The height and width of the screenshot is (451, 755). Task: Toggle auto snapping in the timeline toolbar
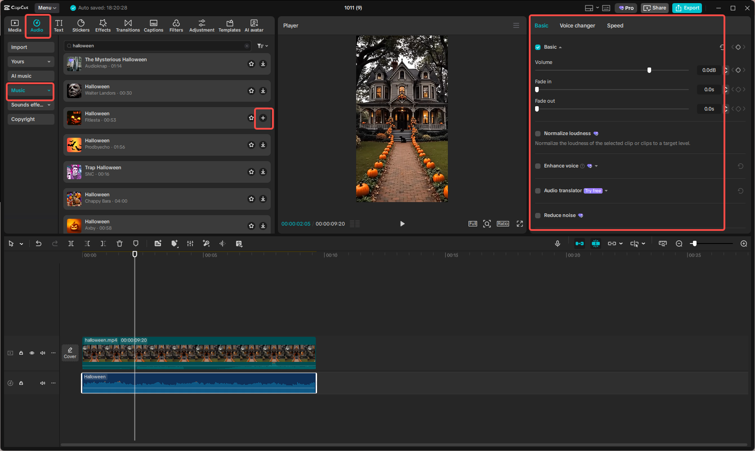pyautogui.click(x=596, y=244)
